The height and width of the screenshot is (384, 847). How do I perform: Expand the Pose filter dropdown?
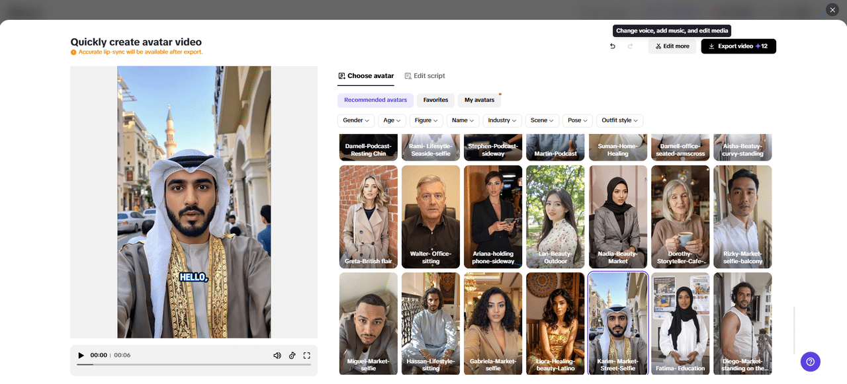click(578, 120)
